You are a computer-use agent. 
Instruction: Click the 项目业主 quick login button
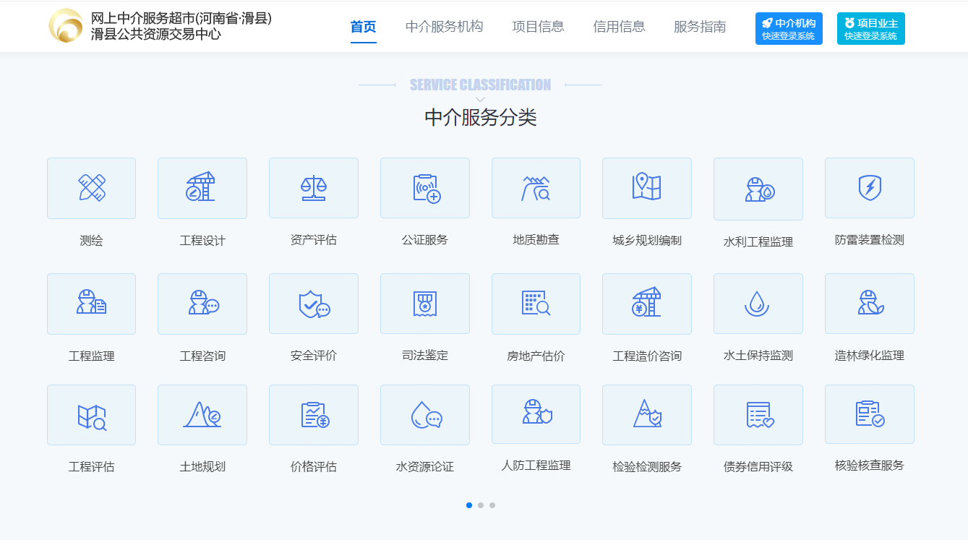coord(870,29)
